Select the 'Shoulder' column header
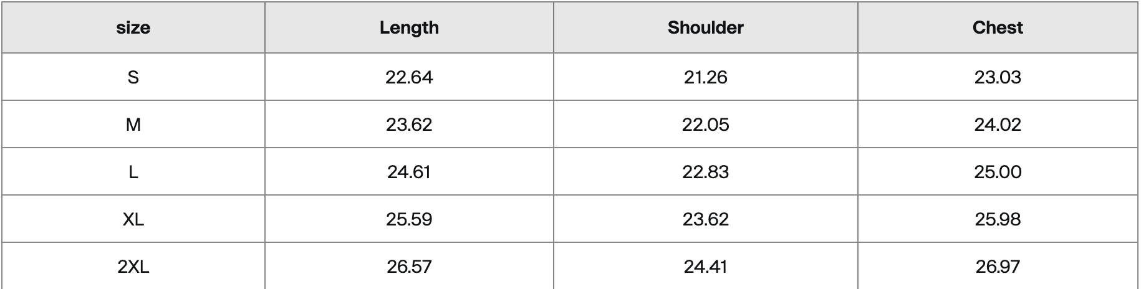Image resolution: width=1141 pixels, height=289 pixels. click(705, 28)
